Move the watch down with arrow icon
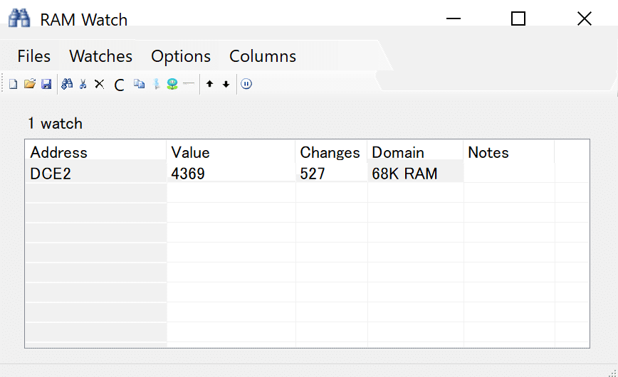 pyautogui.click(x=226, y=84)
